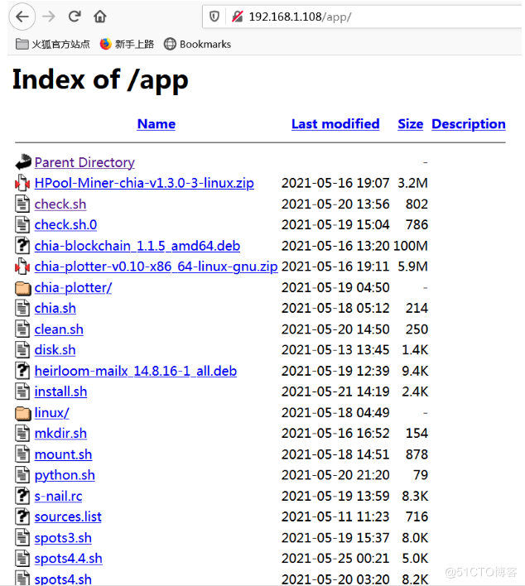This screenshot has width=525, height=586.
Task: Download heirloom-mailx_14.8.16-1_all.deb
Action: pos(135,371)
